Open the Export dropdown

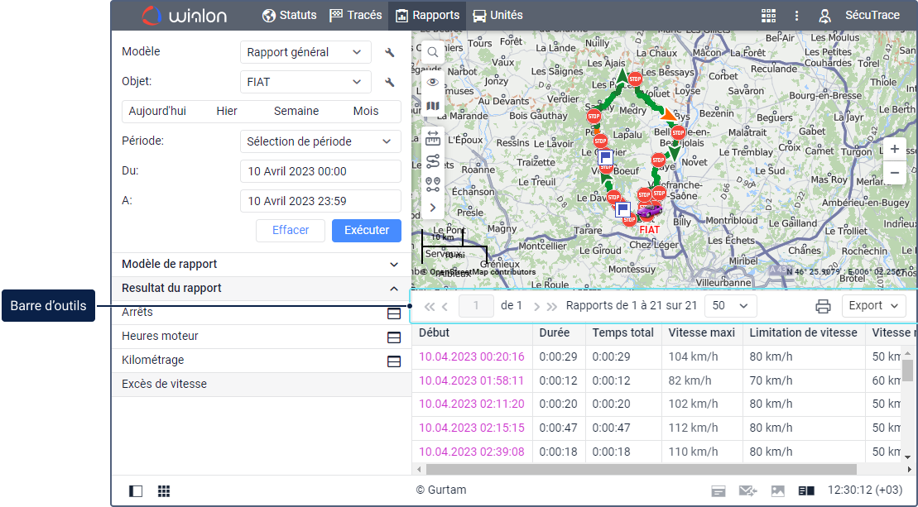(x=873, y=306)
